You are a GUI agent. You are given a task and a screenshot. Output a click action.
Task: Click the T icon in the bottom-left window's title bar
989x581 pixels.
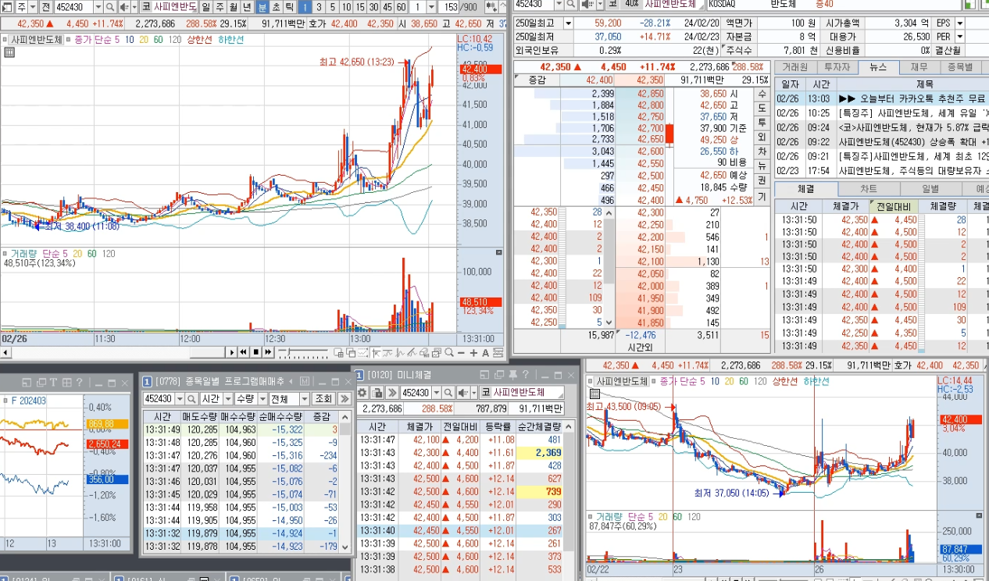(53, 382)
